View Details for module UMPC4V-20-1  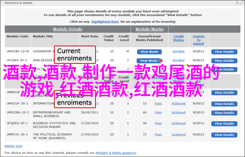[224, 135]
